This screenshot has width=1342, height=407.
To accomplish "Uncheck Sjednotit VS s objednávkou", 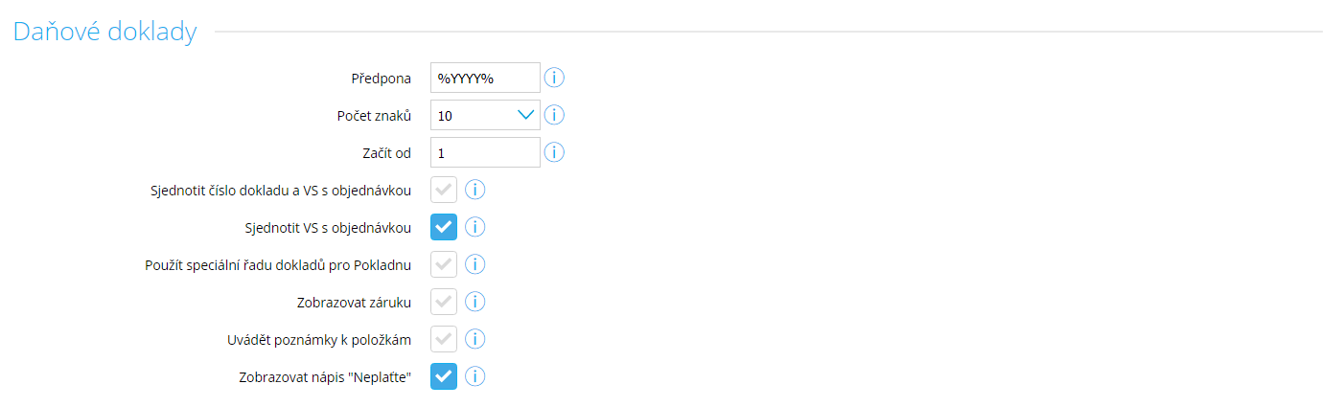I will tap(444, 227).
